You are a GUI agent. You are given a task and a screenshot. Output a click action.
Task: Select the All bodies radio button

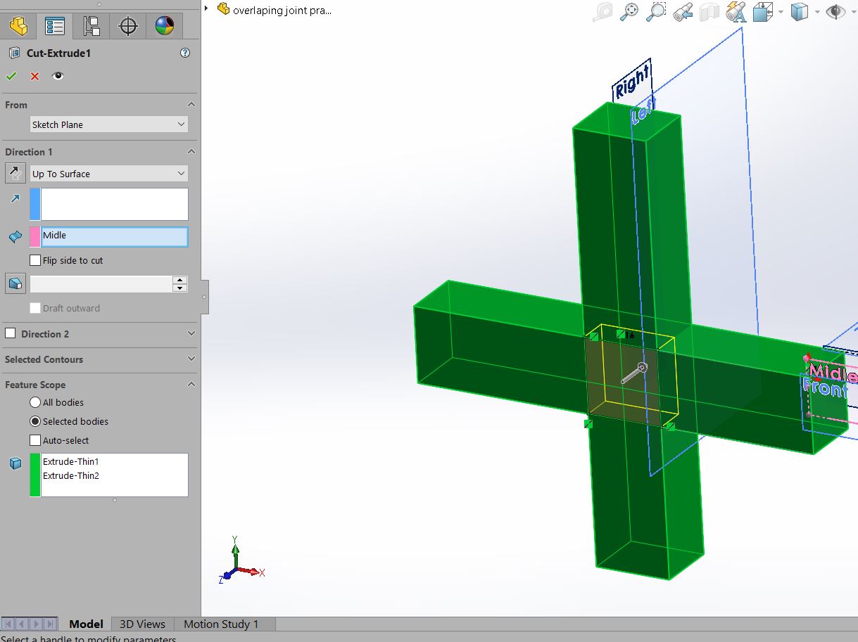pos(36,402)
